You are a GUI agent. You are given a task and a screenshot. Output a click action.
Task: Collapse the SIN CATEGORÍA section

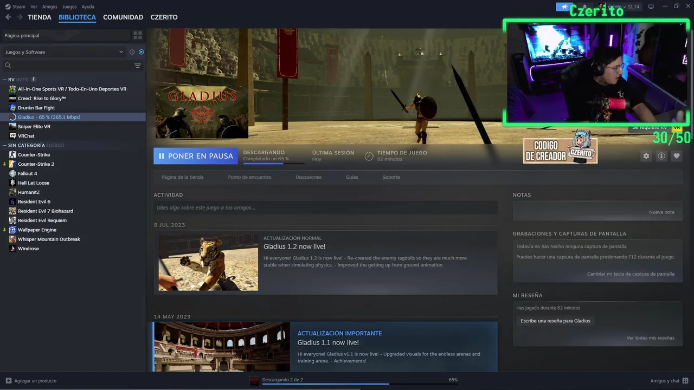pos(5,145)
